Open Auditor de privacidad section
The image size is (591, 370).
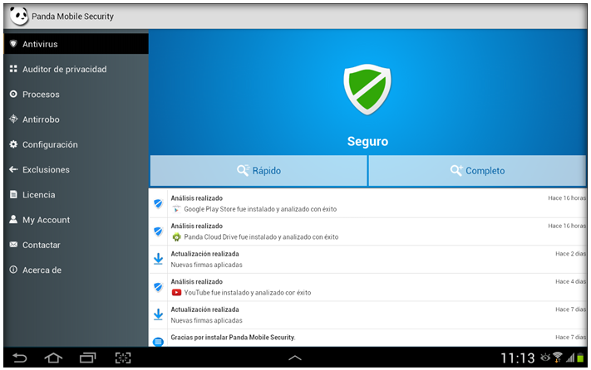76,69
